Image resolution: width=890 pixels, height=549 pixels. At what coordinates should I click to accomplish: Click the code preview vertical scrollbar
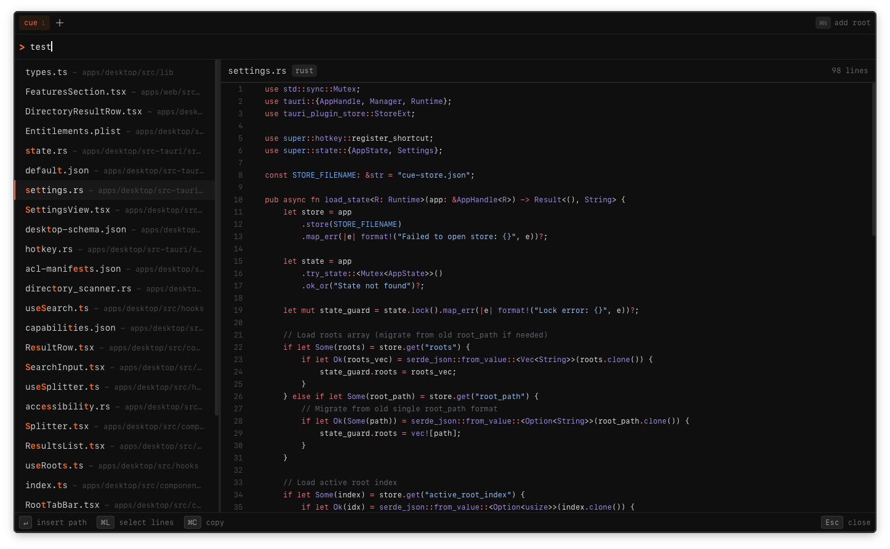pos(873,160)
